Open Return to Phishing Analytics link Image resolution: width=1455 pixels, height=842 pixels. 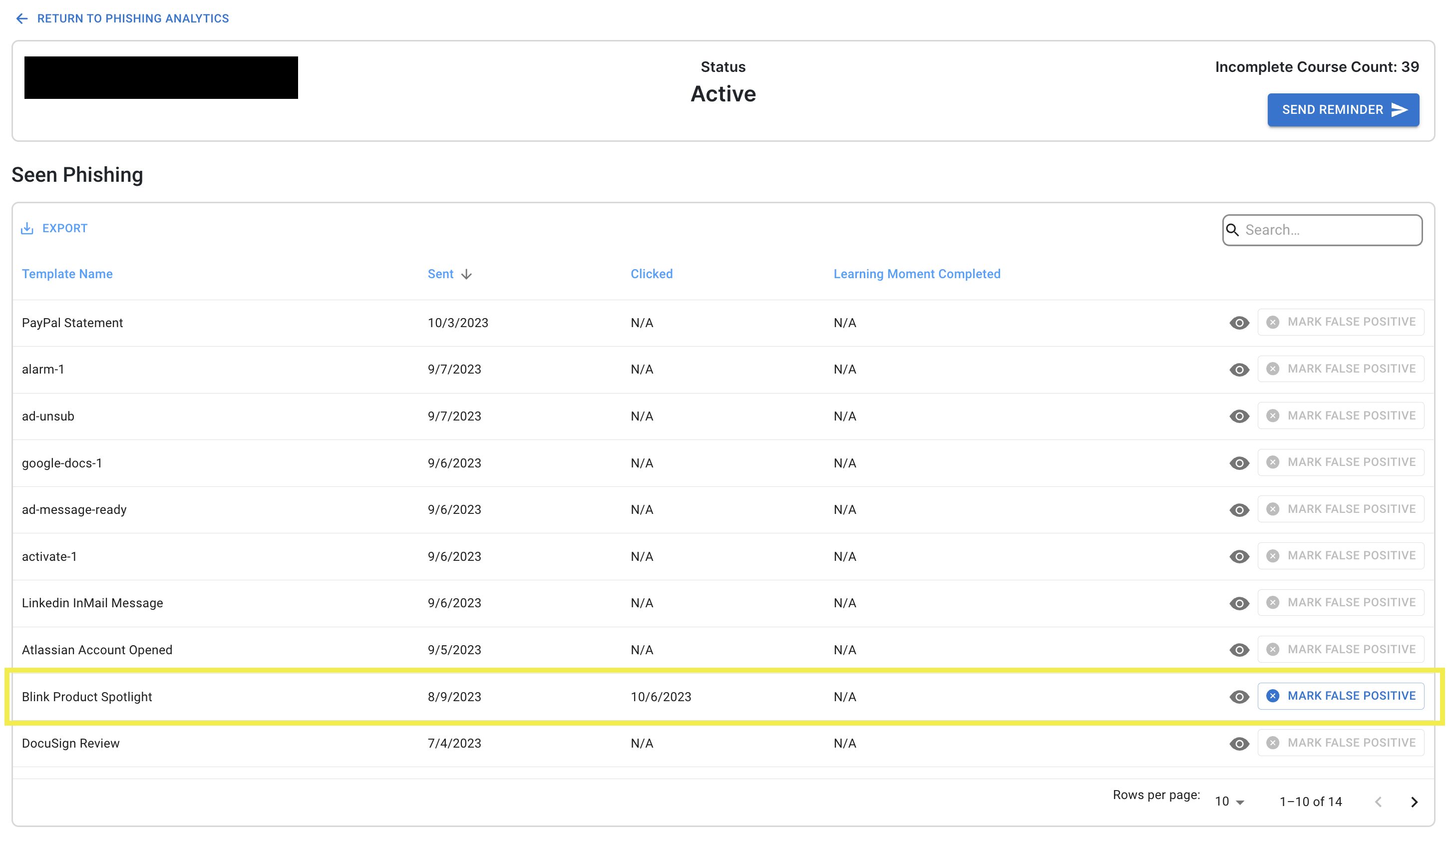point(133,18)
